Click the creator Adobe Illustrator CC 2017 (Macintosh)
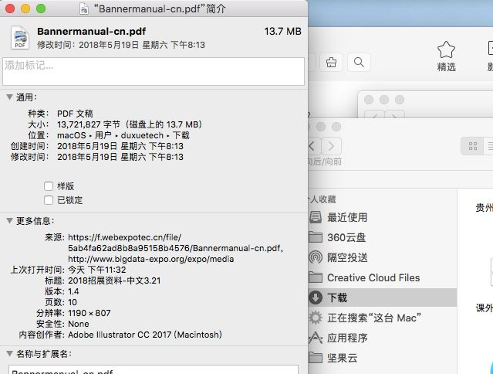 coord(145,335)
